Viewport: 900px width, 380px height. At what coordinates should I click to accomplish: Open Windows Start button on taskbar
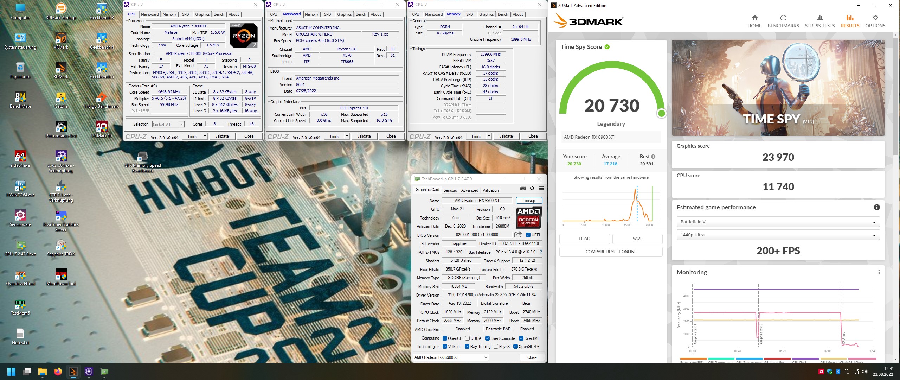click(x=11, y=372)
